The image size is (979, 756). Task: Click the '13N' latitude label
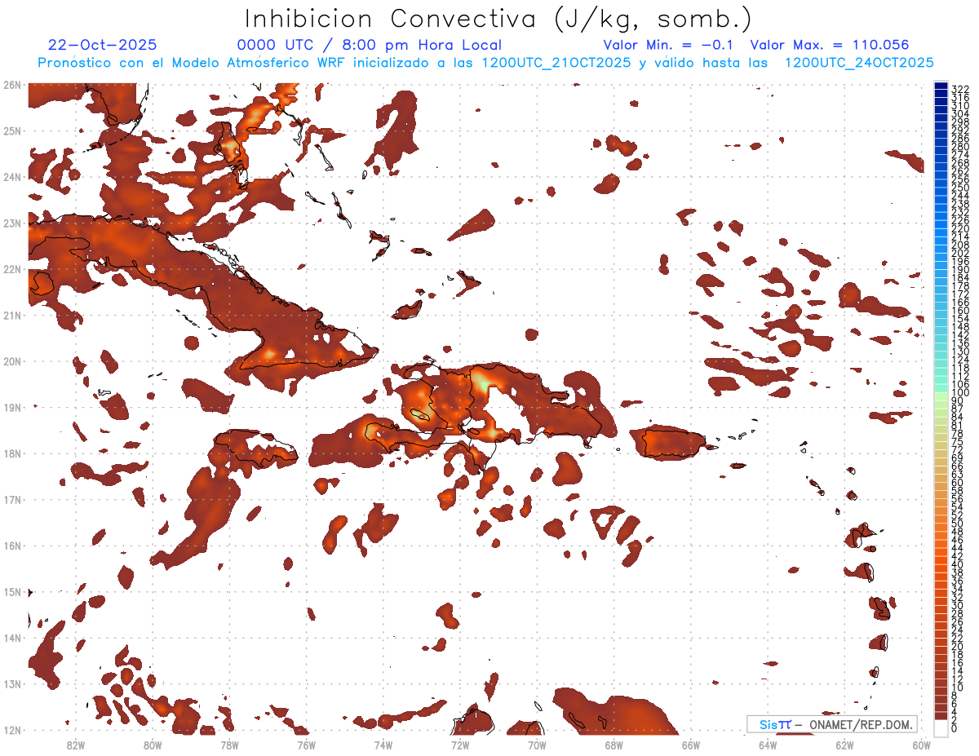coord(12,683)
